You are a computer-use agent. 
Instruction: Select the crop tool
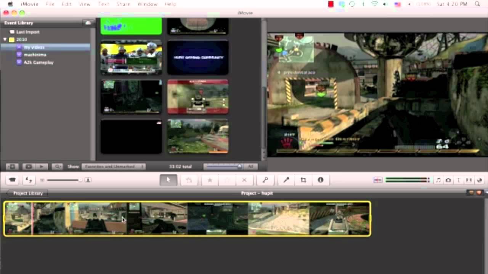(x=303, y=180)
